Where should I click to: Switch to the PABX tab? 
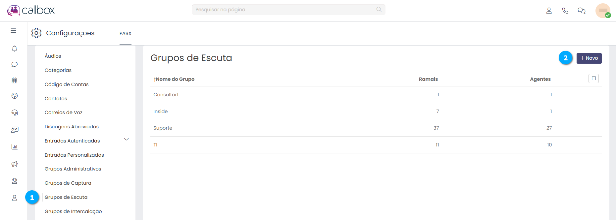point(126,33)
